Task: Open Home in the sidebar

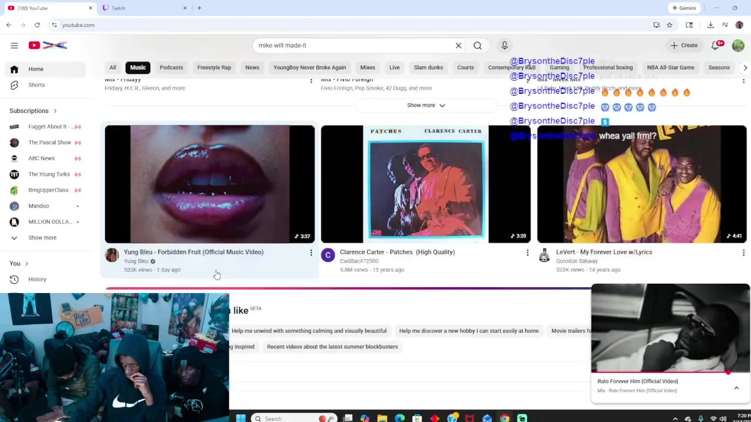Action: tap(44, 69)
